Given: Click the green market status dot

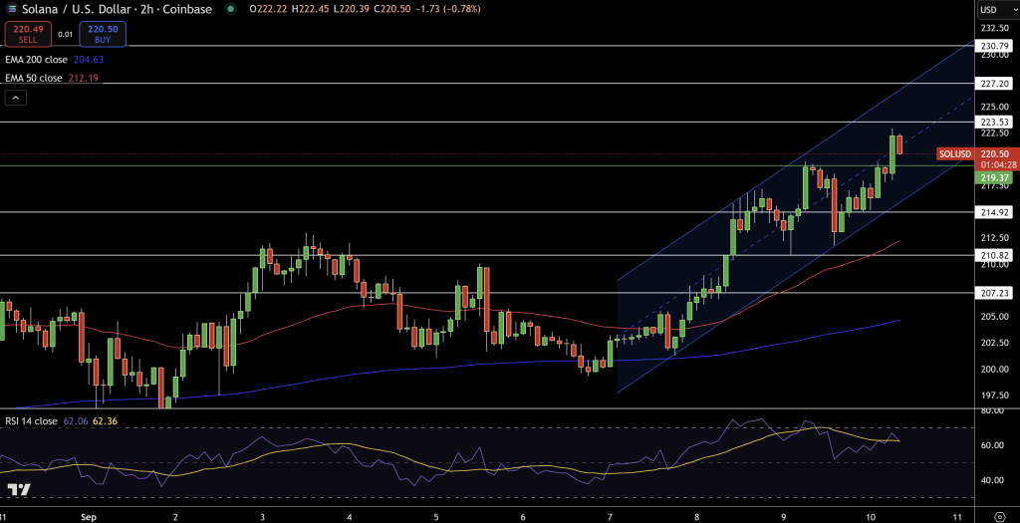Looking at the screenshot, I should coord(229,9).
